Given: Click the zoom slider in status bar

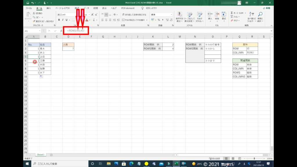Looking at the screenshot, I should pyautogui.click(x=254, y=159).
